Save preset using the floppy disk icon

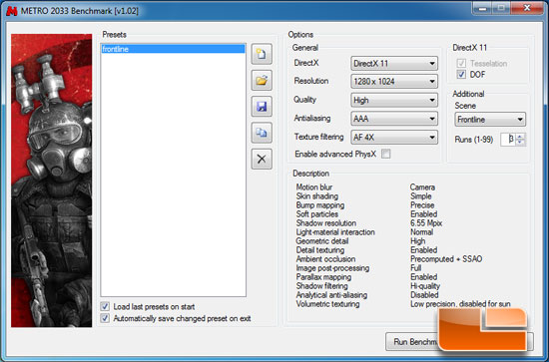[262, 107]
